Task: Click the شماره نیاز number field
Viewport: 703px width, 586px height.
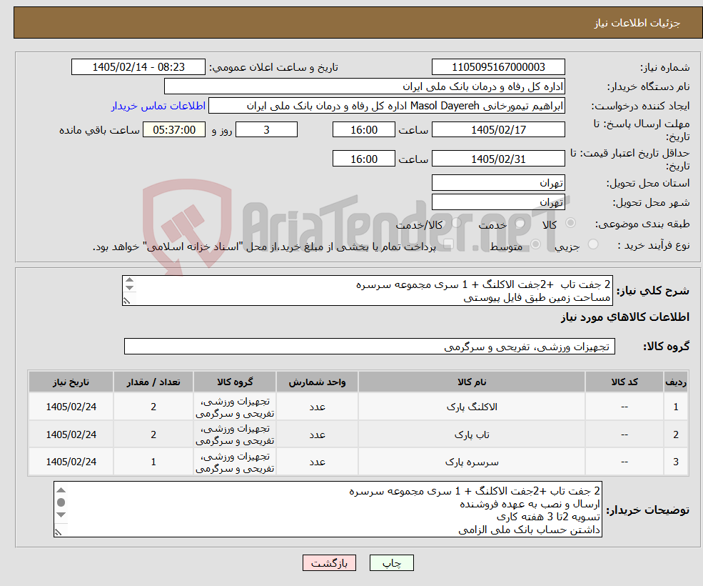Action: 498,67
